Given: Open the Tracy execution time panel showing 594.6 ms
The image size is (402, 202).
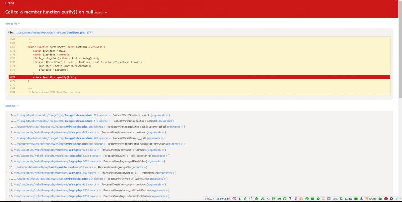Looking at the screenshot, I should tap(223, 199).
